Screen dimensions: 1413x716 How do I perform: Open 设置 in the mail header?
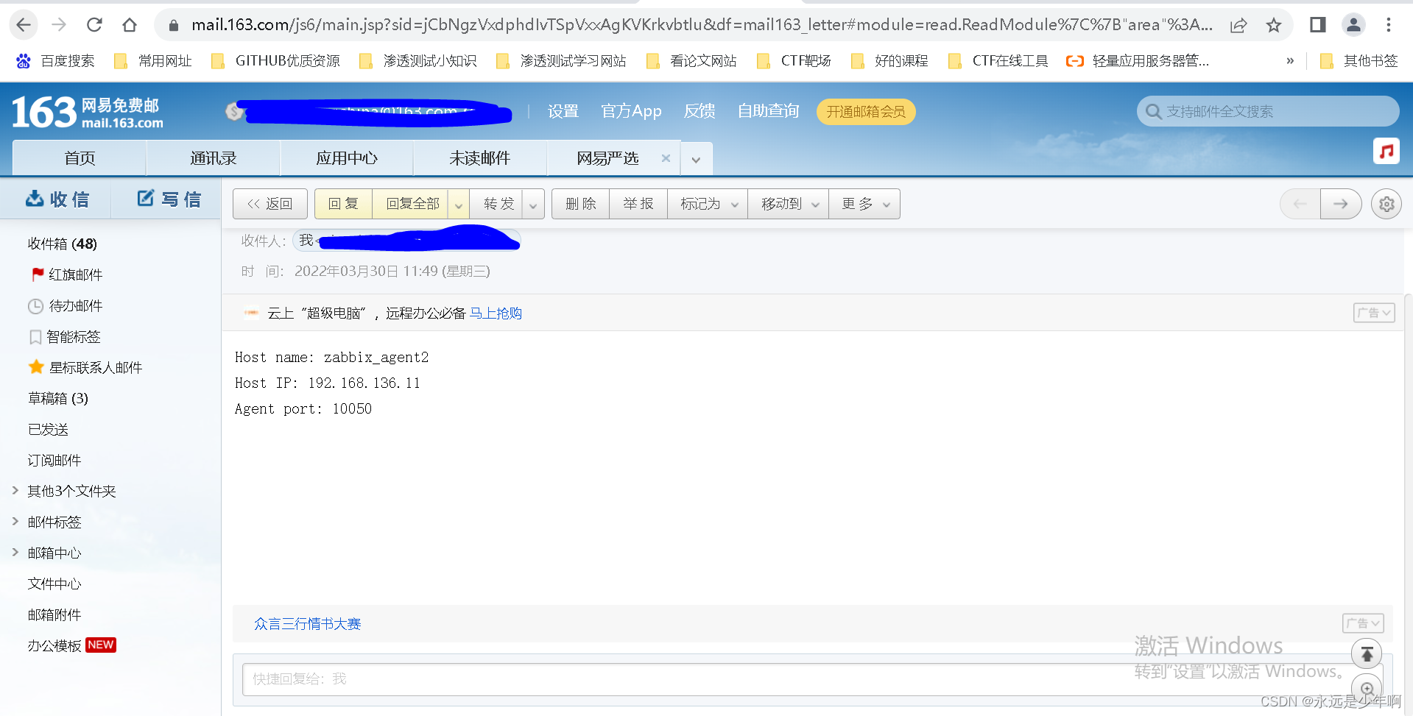[x=563, y=111]
